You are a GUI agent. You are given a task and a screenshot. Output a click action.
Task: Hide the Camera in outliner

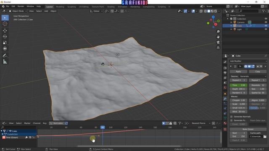266,22
